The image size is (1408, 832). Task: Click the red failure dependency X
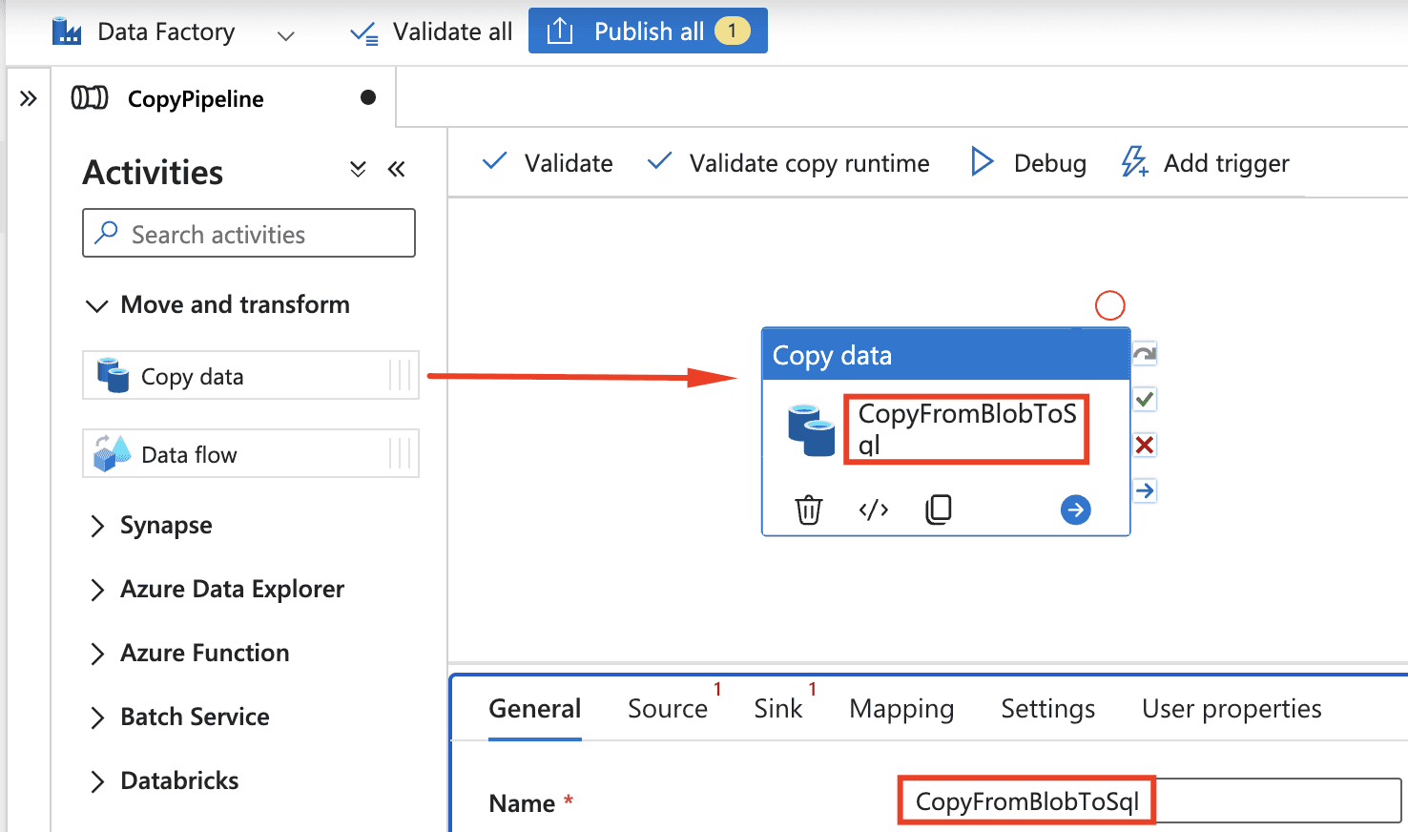coord(1145,445)
